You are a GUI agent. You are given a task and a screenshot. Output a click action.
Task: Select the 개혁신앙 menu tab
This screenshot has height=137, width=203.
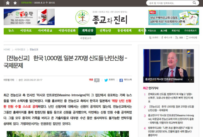87,31
